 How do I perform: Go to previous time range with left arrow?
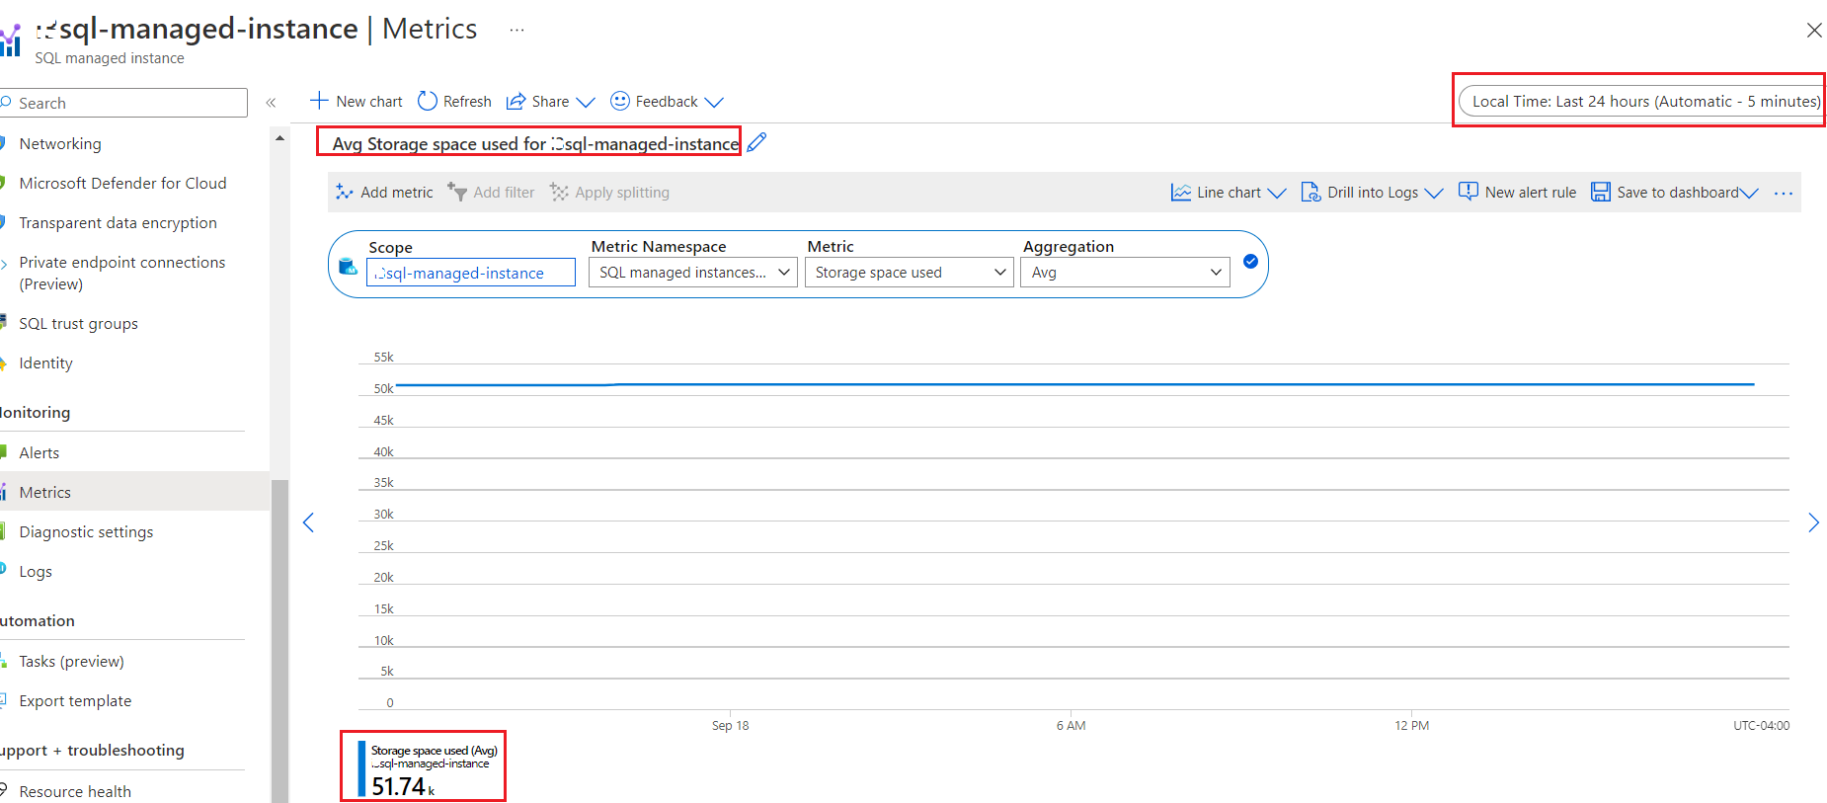(308, 522)
